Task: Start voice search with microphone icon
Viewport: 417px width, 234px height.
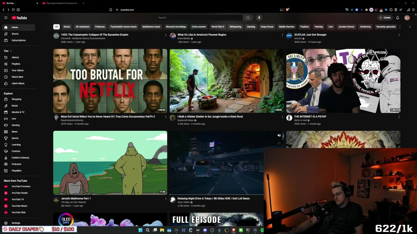Action: click(259, 18)
